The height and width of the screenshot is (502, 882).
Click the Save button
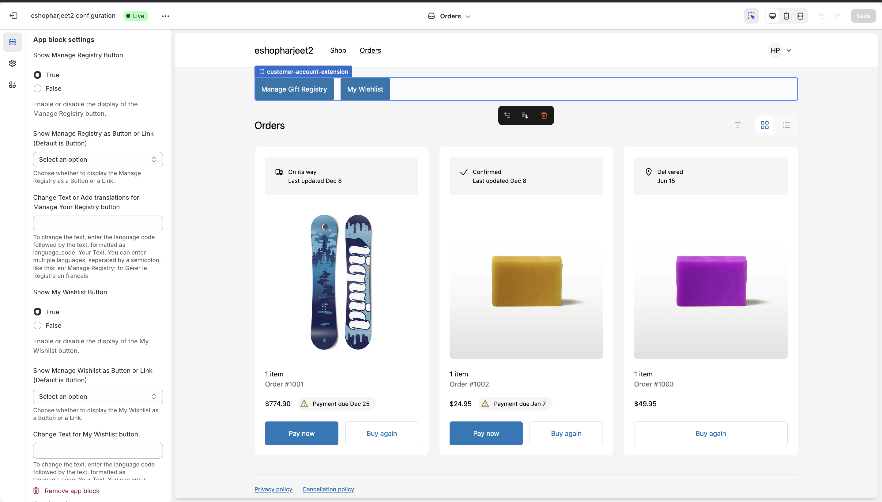(x=863, y=16)
